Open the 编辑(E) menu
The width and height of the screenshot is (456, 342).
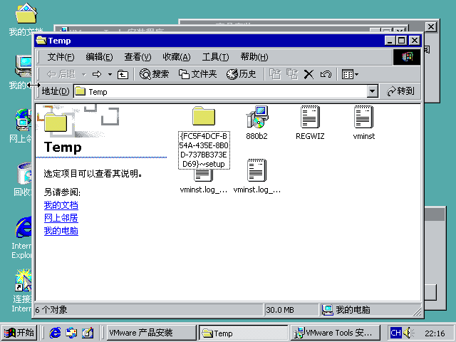tap(99, 57)
